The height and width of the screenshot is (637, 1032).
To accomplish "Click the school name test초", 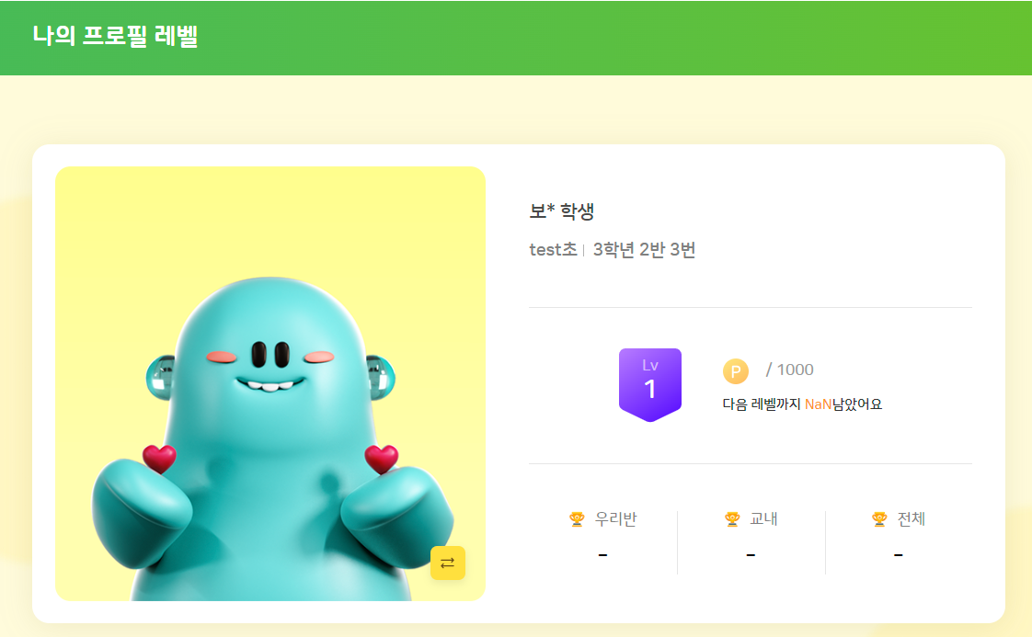I will coord(553,249).
